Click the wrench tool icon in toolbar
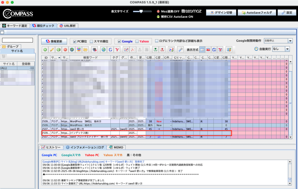The image size is (298, 189). click(180, 49)
